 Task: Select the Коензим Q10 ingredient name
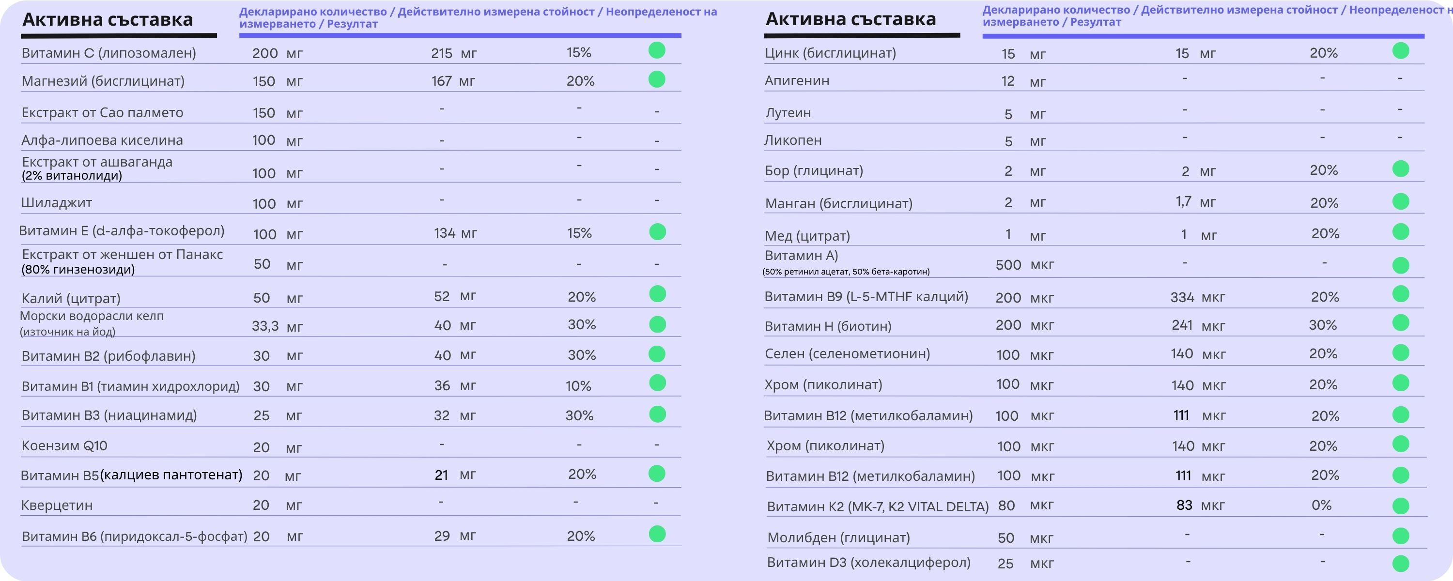tap(64, 445)
